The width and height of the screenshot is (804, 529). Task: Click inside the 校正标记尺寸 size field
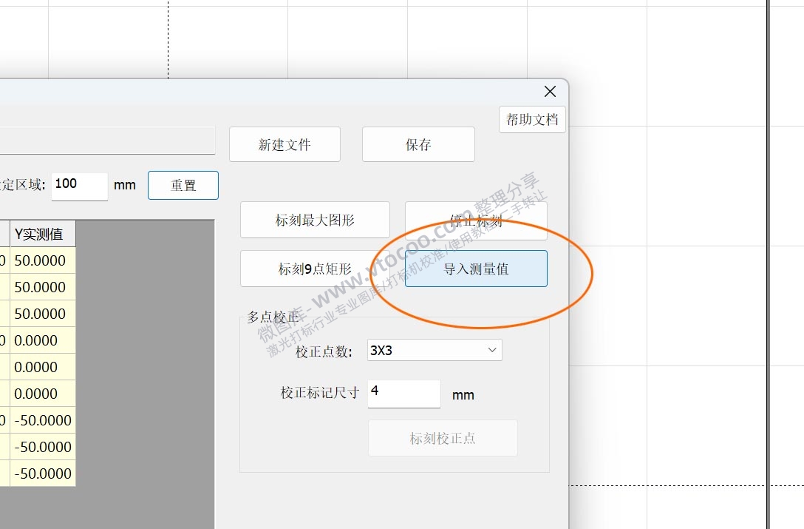[x=403, y=394]
